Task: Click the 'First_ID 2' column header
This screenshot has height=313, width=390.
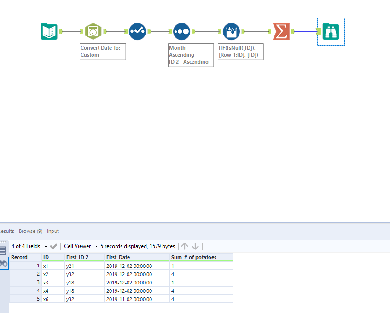Action: [84, 257]
